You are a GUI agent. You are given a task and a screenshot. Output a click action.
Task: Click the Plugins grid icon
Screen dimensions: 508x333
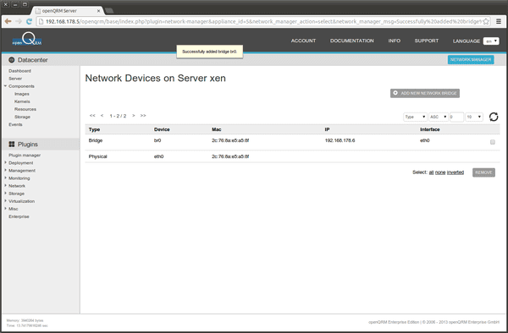tap(12, 145)
